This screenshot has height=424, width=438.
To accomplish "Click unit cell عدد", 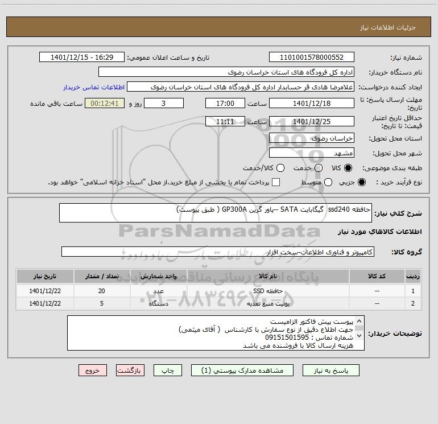I will coord(158,291).
